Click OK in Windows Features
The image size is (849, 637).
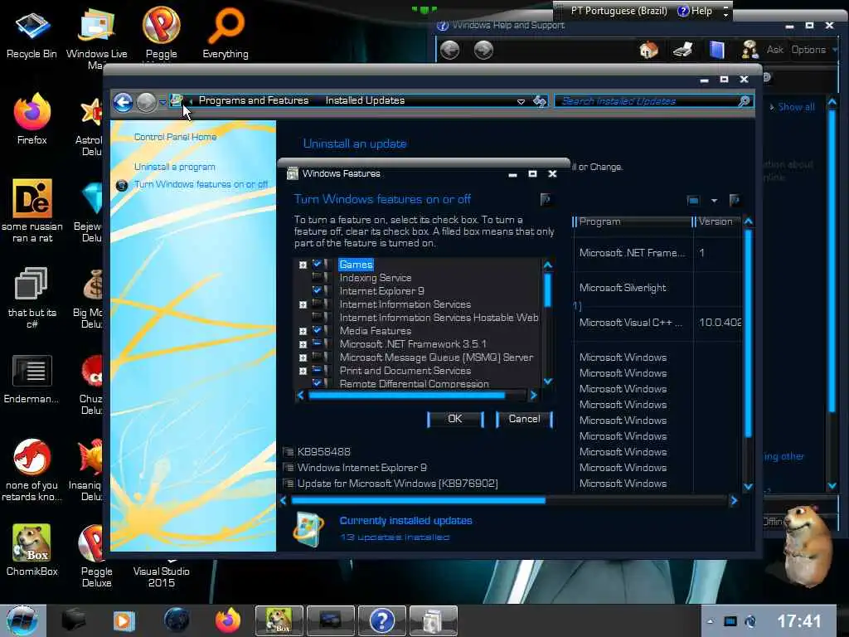click(x=455, y=419)
